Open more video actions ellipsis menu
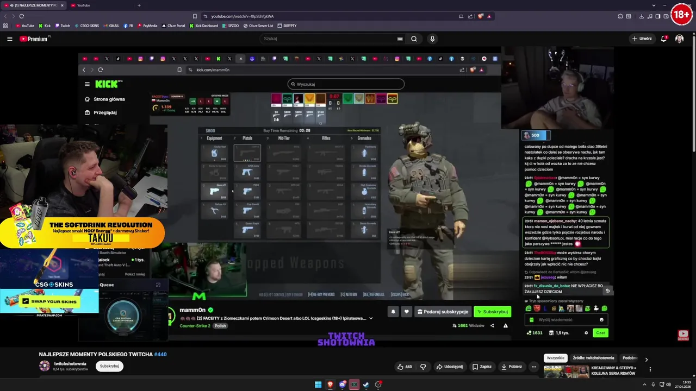The width and height of the screenshot is (696, 391). [x=533, y=367]
